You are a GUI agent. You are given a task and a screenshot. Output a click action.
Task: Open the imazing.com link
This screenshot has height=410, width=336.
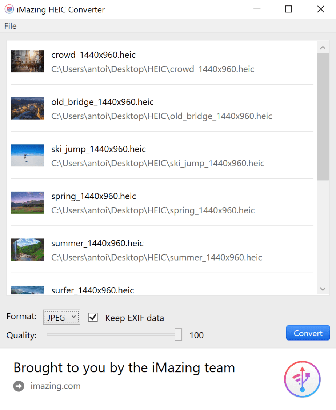pos(56,386)
